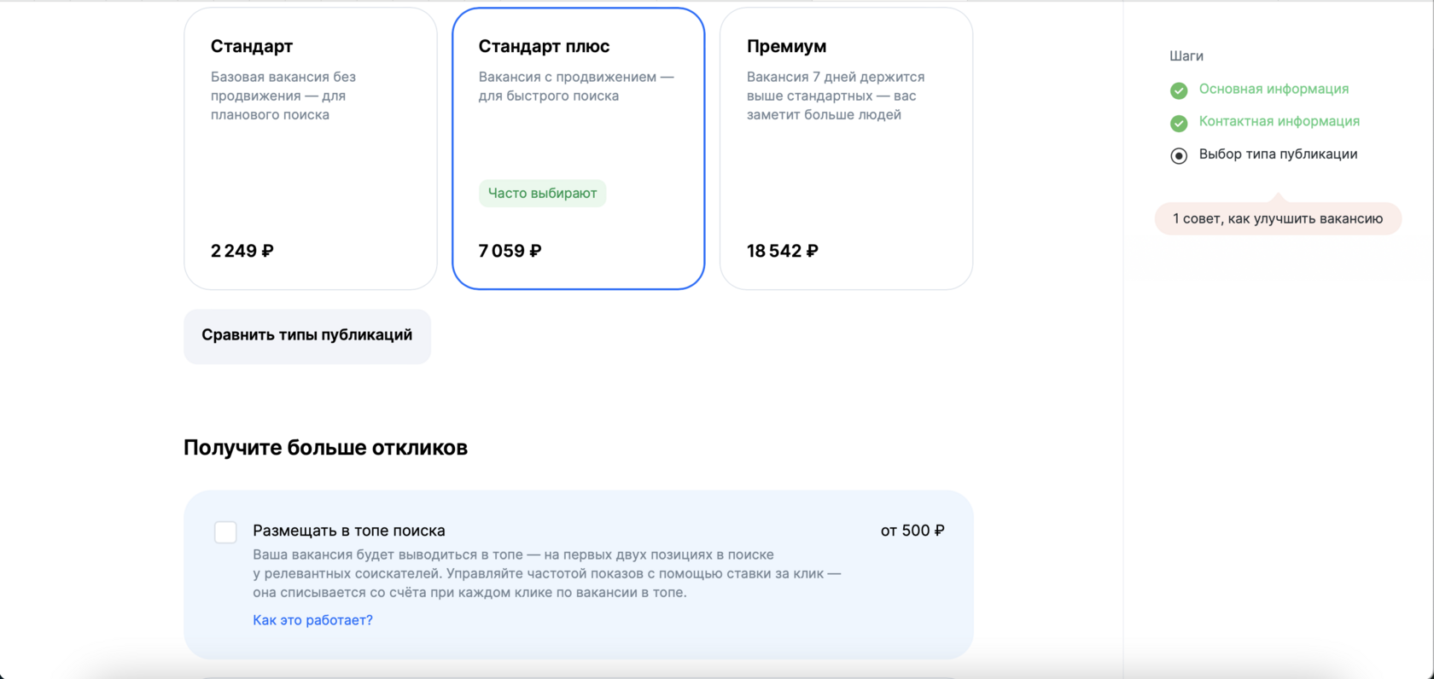Image resolution: width=1434 pixels, height=679 pixels.
Task: Click the 7 059 ₽ price
Action: coord(510,251)
